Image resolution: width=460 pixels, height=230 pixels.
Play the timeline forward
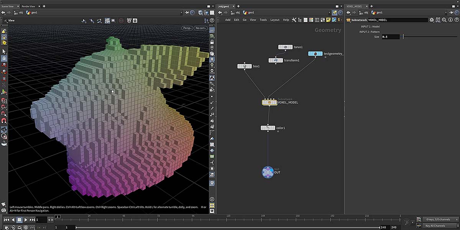tap(26, 220)
